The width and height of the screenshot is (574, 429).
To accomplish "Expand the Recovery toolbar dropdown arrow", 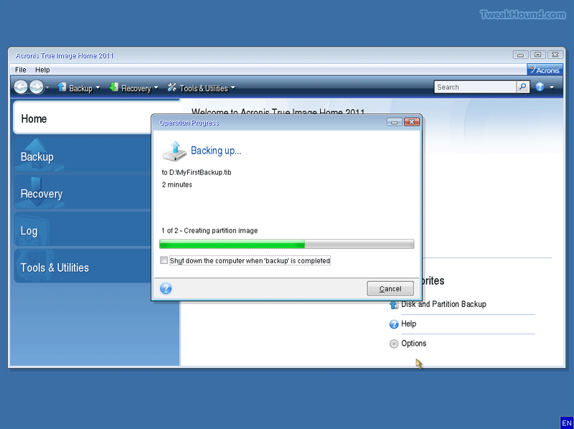I will [x=156, y=88].
